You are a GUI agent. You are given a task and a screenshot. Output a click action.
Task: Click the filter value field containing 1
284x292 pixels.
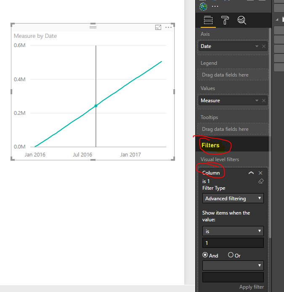point(233,243)
